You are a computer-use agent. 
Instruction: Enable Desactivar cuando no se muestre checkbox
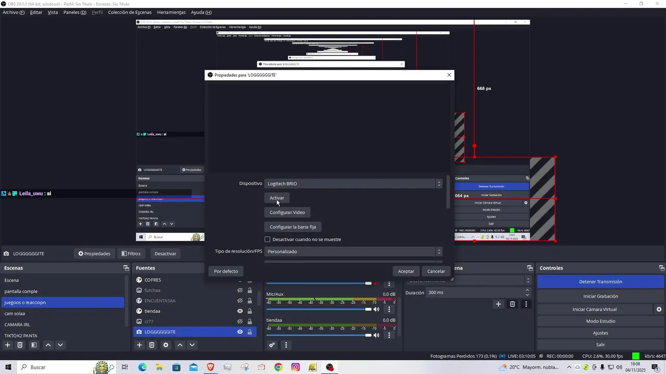267,239
